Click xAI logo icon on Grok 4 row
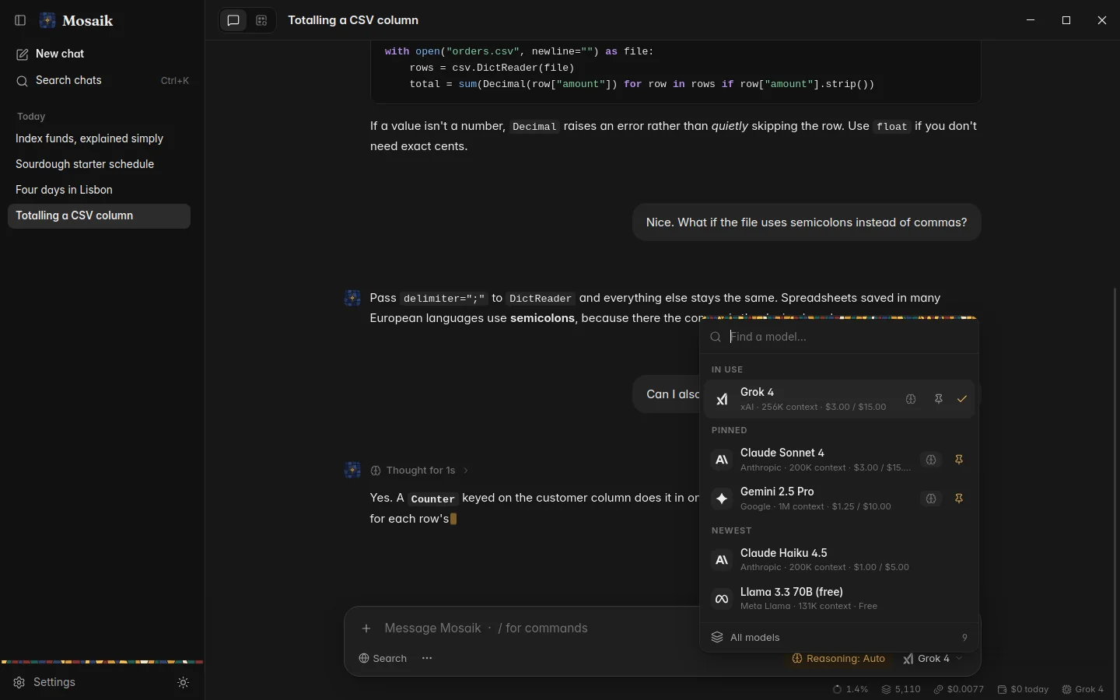The image size is (1120, 700). [722, 399]
